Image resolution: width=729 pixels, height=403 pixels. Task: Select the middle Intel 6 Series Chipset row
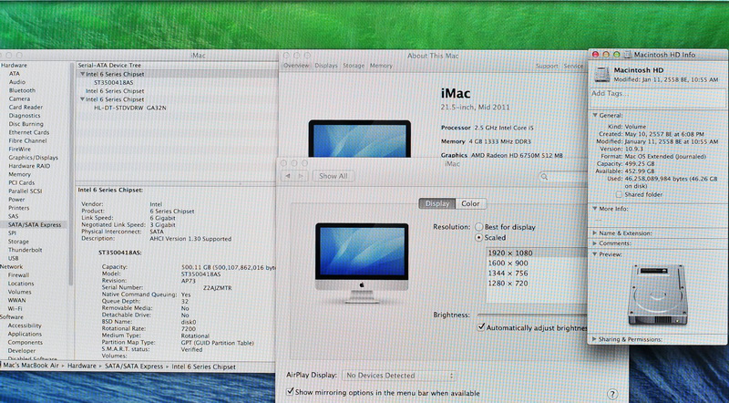click(x=115, y=91)
